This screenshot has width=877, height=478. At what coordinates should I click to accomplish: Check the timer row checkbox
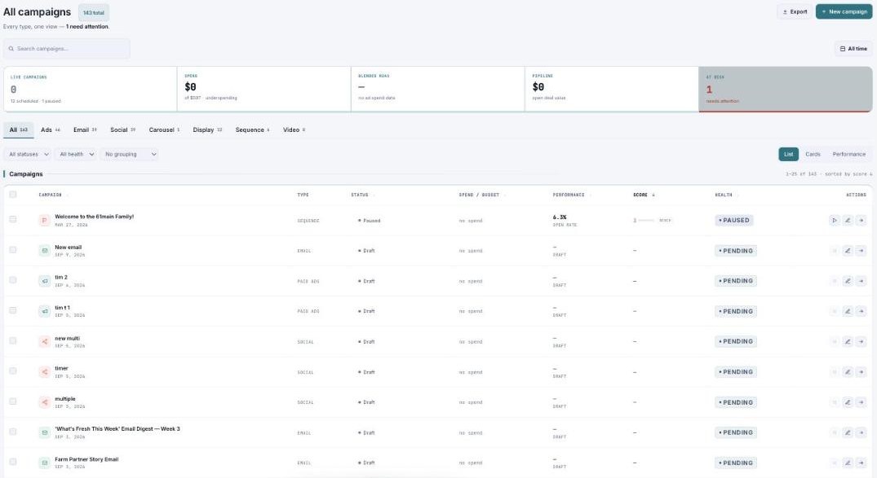coord(13,371)
